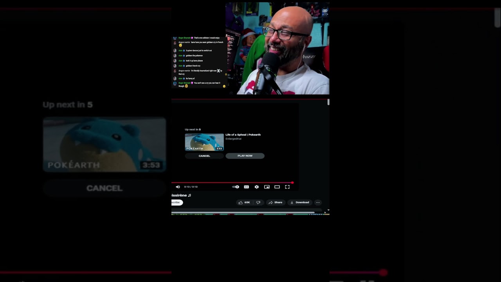Click the red video progress bar

click(x=231, y=183)
